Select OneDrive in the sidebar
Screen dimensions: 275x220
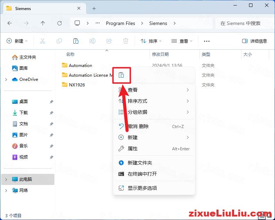[x=29, y=79]
